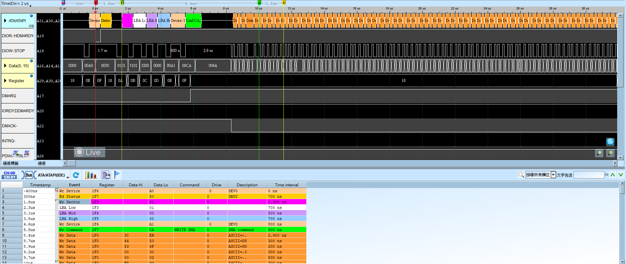This screenshot has width=626, height=264.
Task: Click the refresh arrow icon
Action: 76,175
